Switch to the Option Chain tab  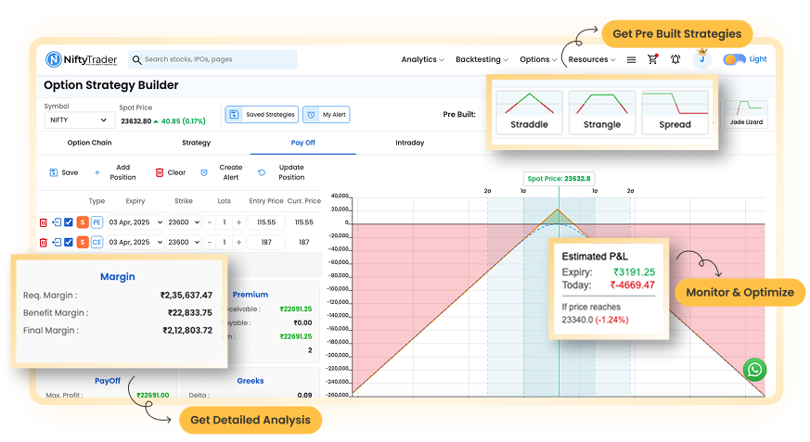(89, 143)
